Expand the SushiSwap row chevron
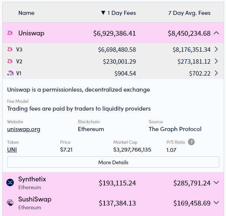 tap(216, 203)
